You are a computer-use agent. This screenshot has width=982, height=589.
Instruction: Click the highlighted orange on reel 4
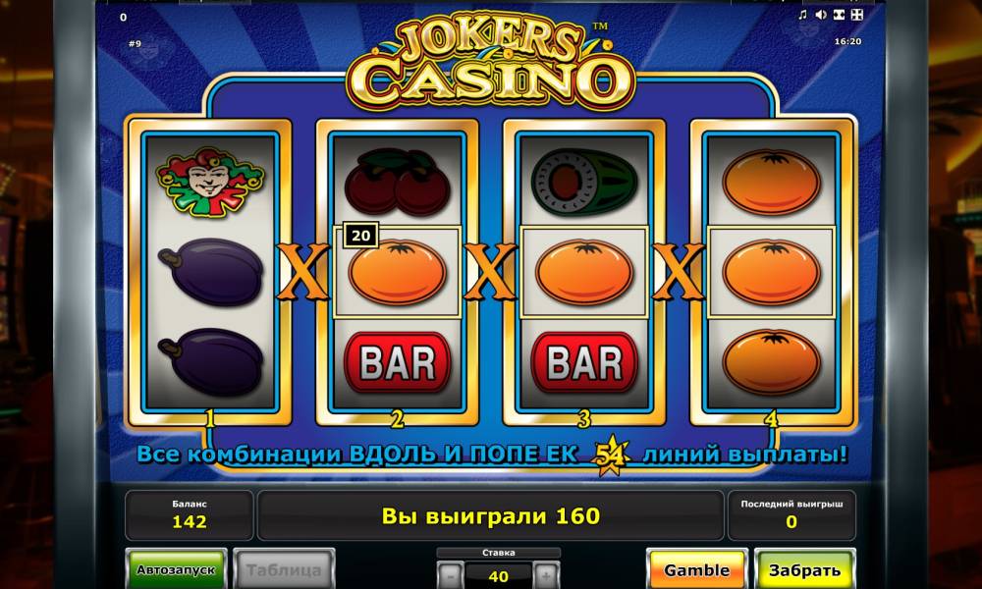coord(771,272)
